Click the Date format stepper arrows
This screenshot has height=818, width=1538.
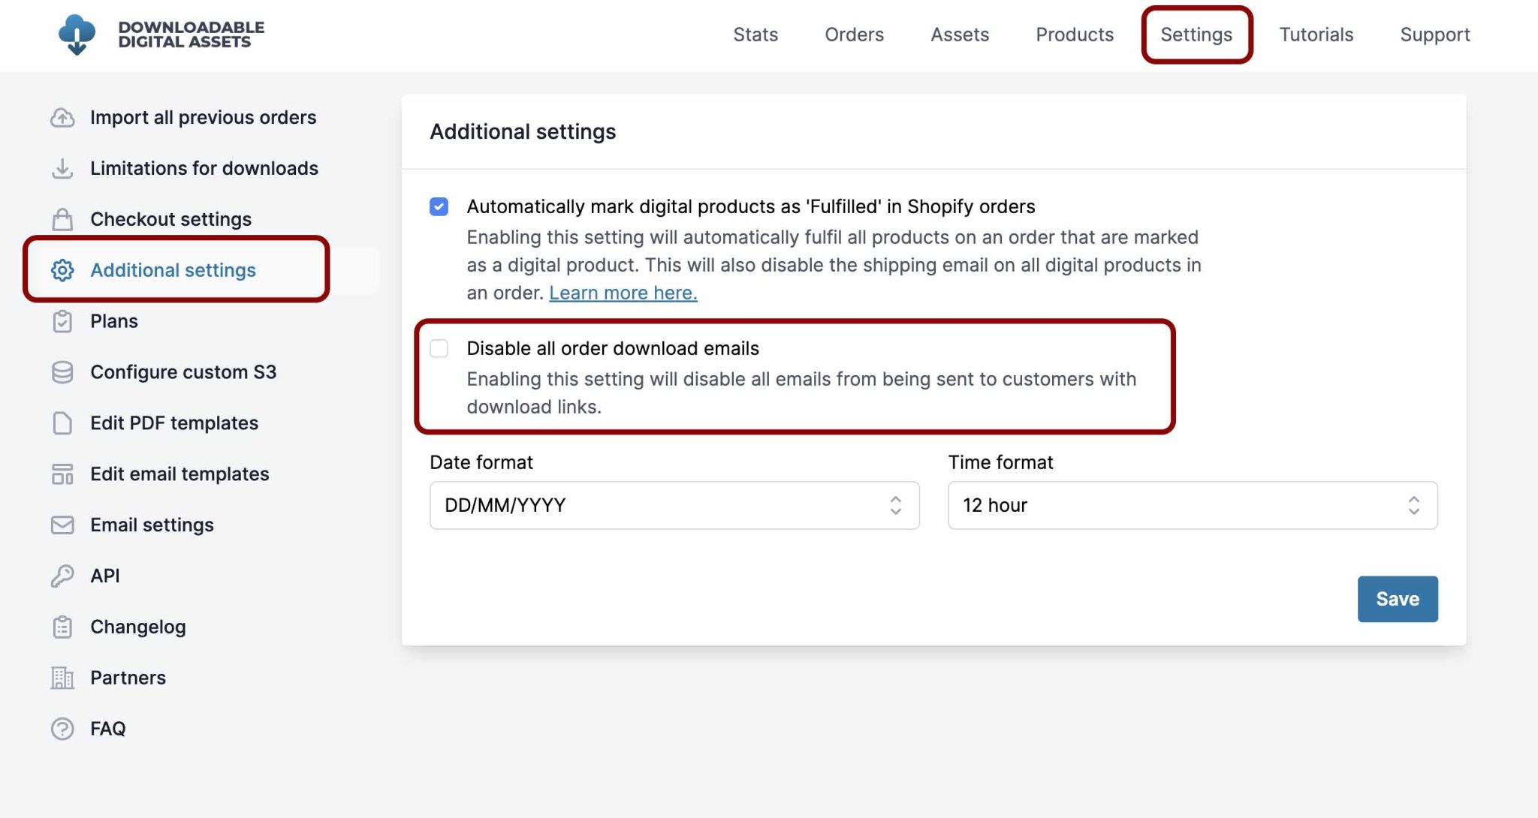click(895, 505)
